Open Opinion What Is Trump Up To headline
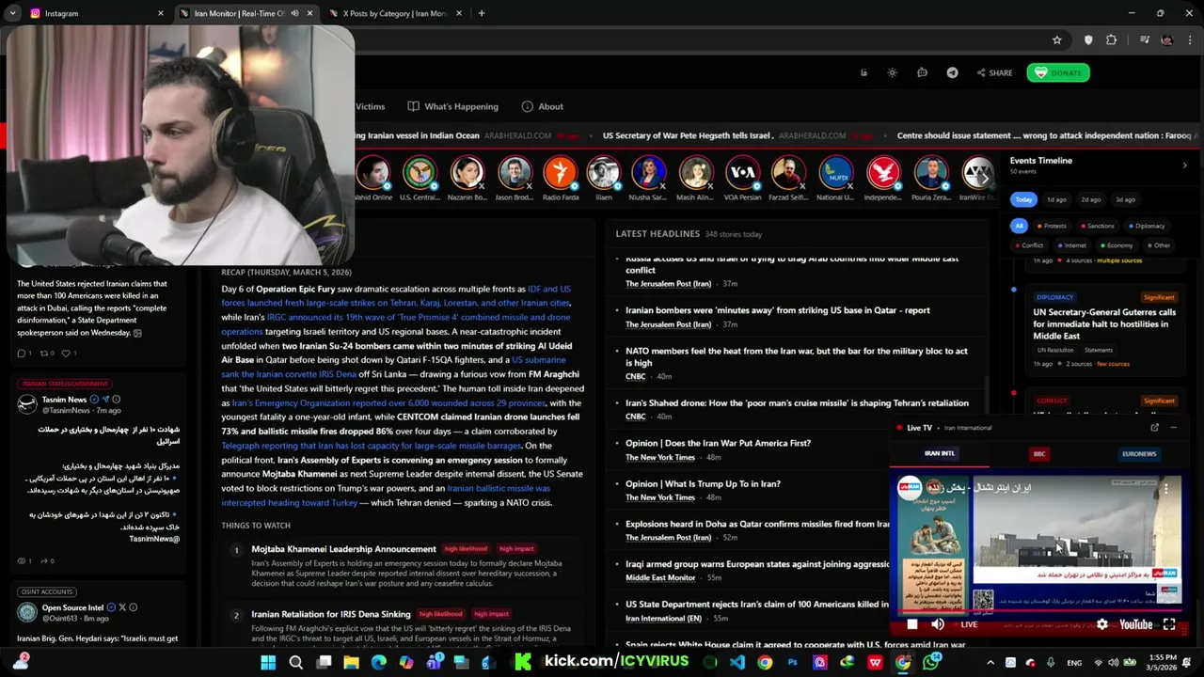The image size is (1204, 677). pos(703,483)
